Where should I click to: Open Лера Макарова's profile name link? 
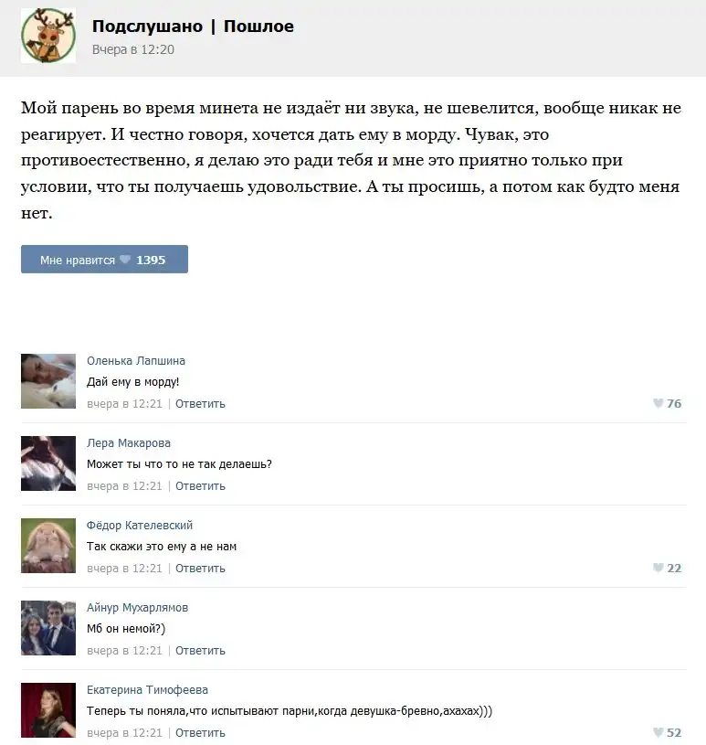tap(129, 442)
